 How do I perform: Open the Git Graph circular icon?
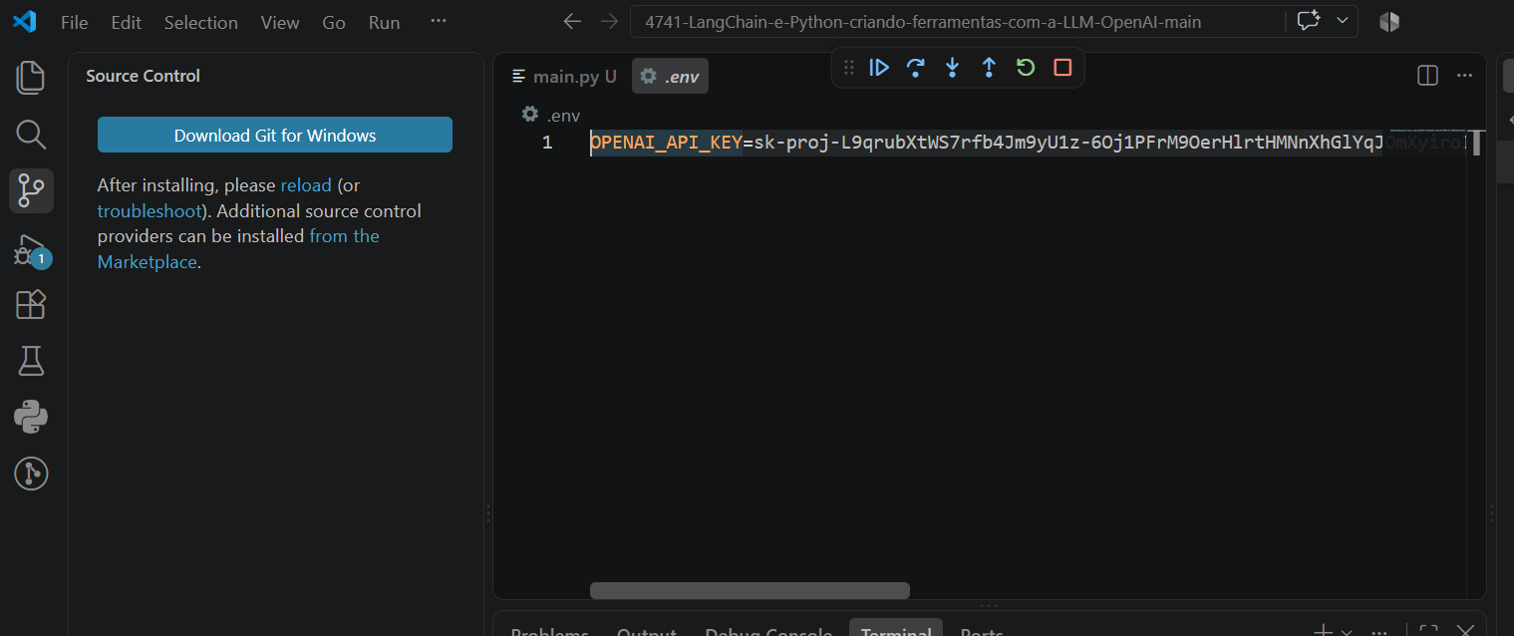[x=31, y=474]
